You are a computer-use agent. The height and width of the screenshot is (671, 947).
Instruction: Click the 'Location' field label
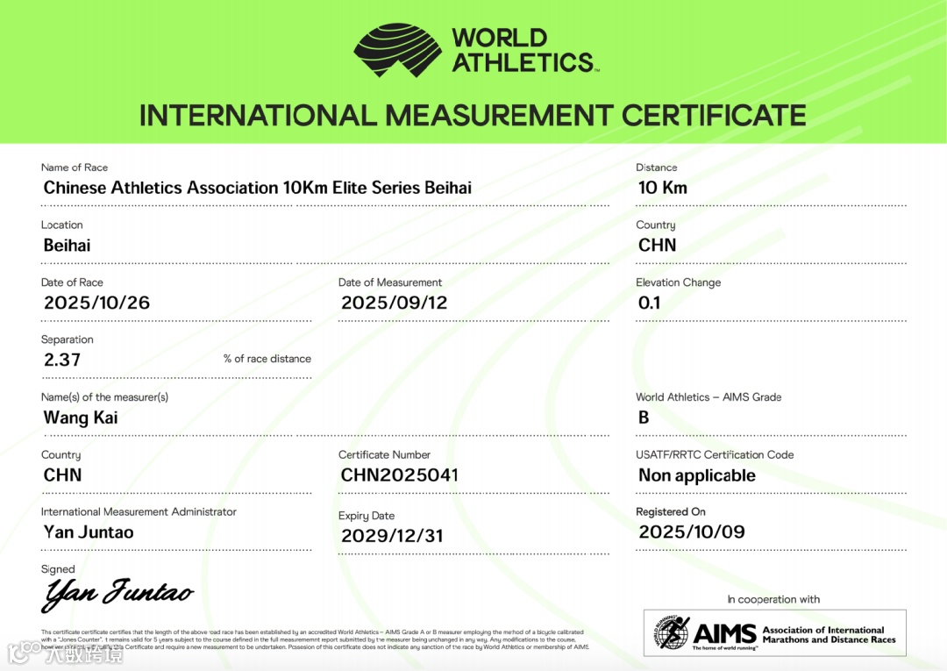pyautogui.click(x=61, y=225)
